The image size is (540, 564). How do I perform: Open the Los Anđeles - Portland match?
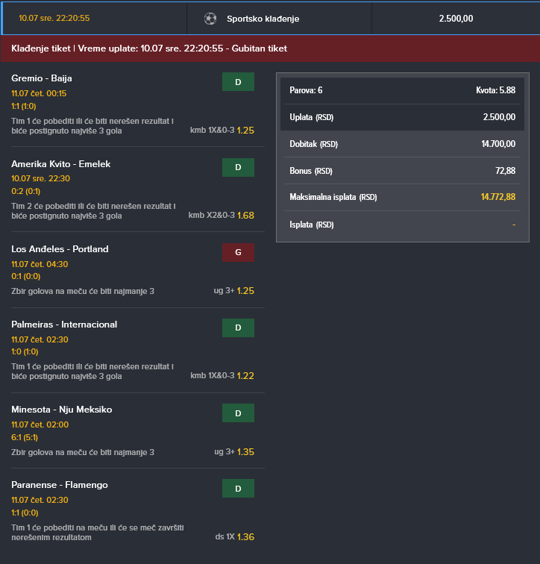click(60, 249)
